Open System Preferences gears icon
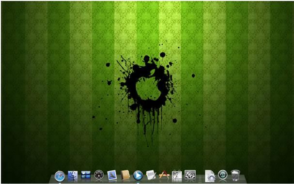Image resolution: width=294 pixels, height=184 pixels. click(190, 175)
